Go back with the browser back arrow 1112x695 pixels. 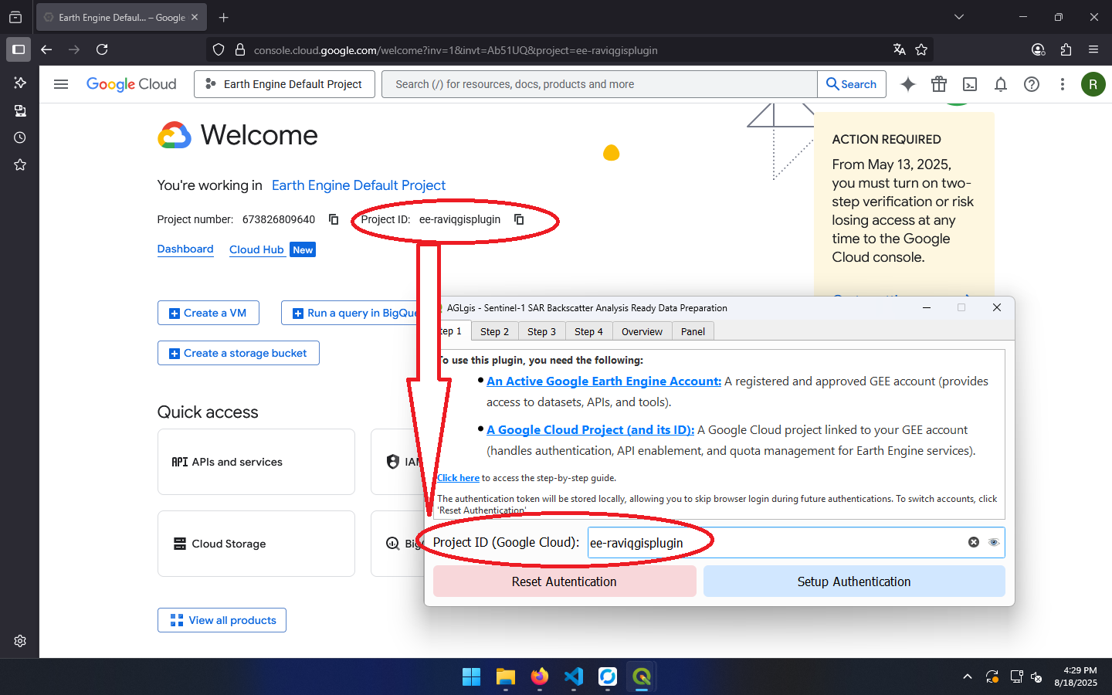click(46, 49)
